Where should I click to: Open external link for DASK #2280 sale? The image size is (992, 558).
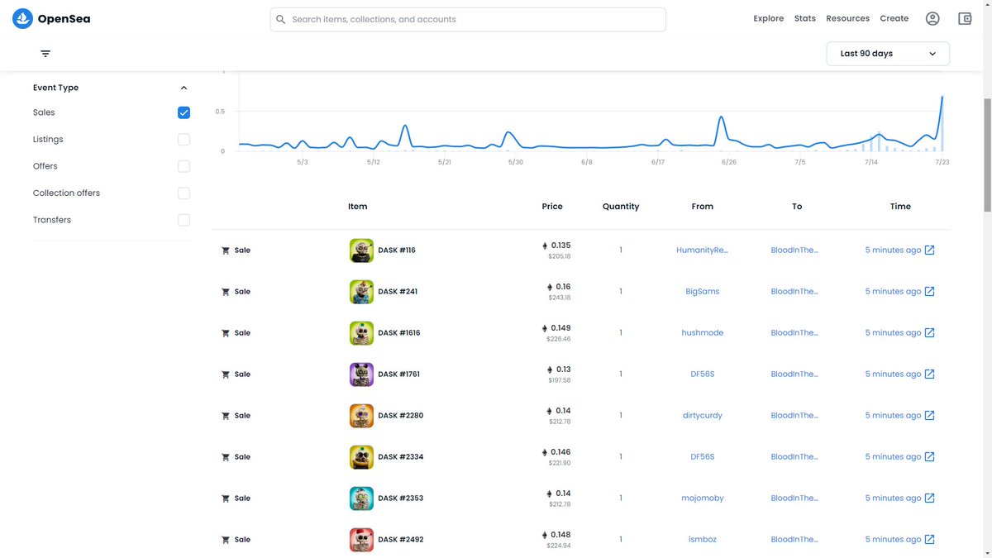929,415
